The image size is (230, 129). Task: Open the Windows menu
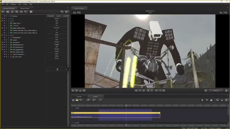[13, 4]
